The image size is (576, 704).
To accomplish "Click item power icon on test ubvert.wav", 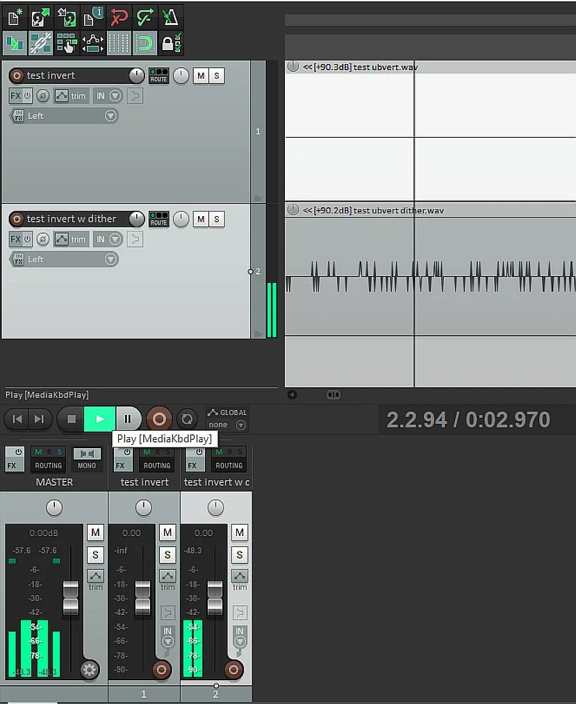I will pos(293,67).
